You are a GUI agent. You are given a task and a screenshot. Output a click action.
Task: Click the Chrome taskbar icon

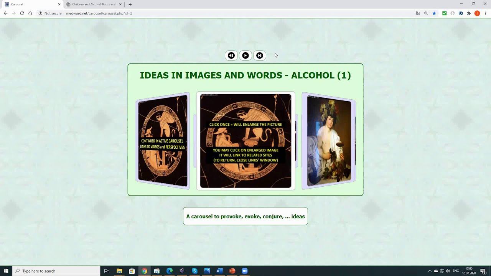[x=144, y=271]
